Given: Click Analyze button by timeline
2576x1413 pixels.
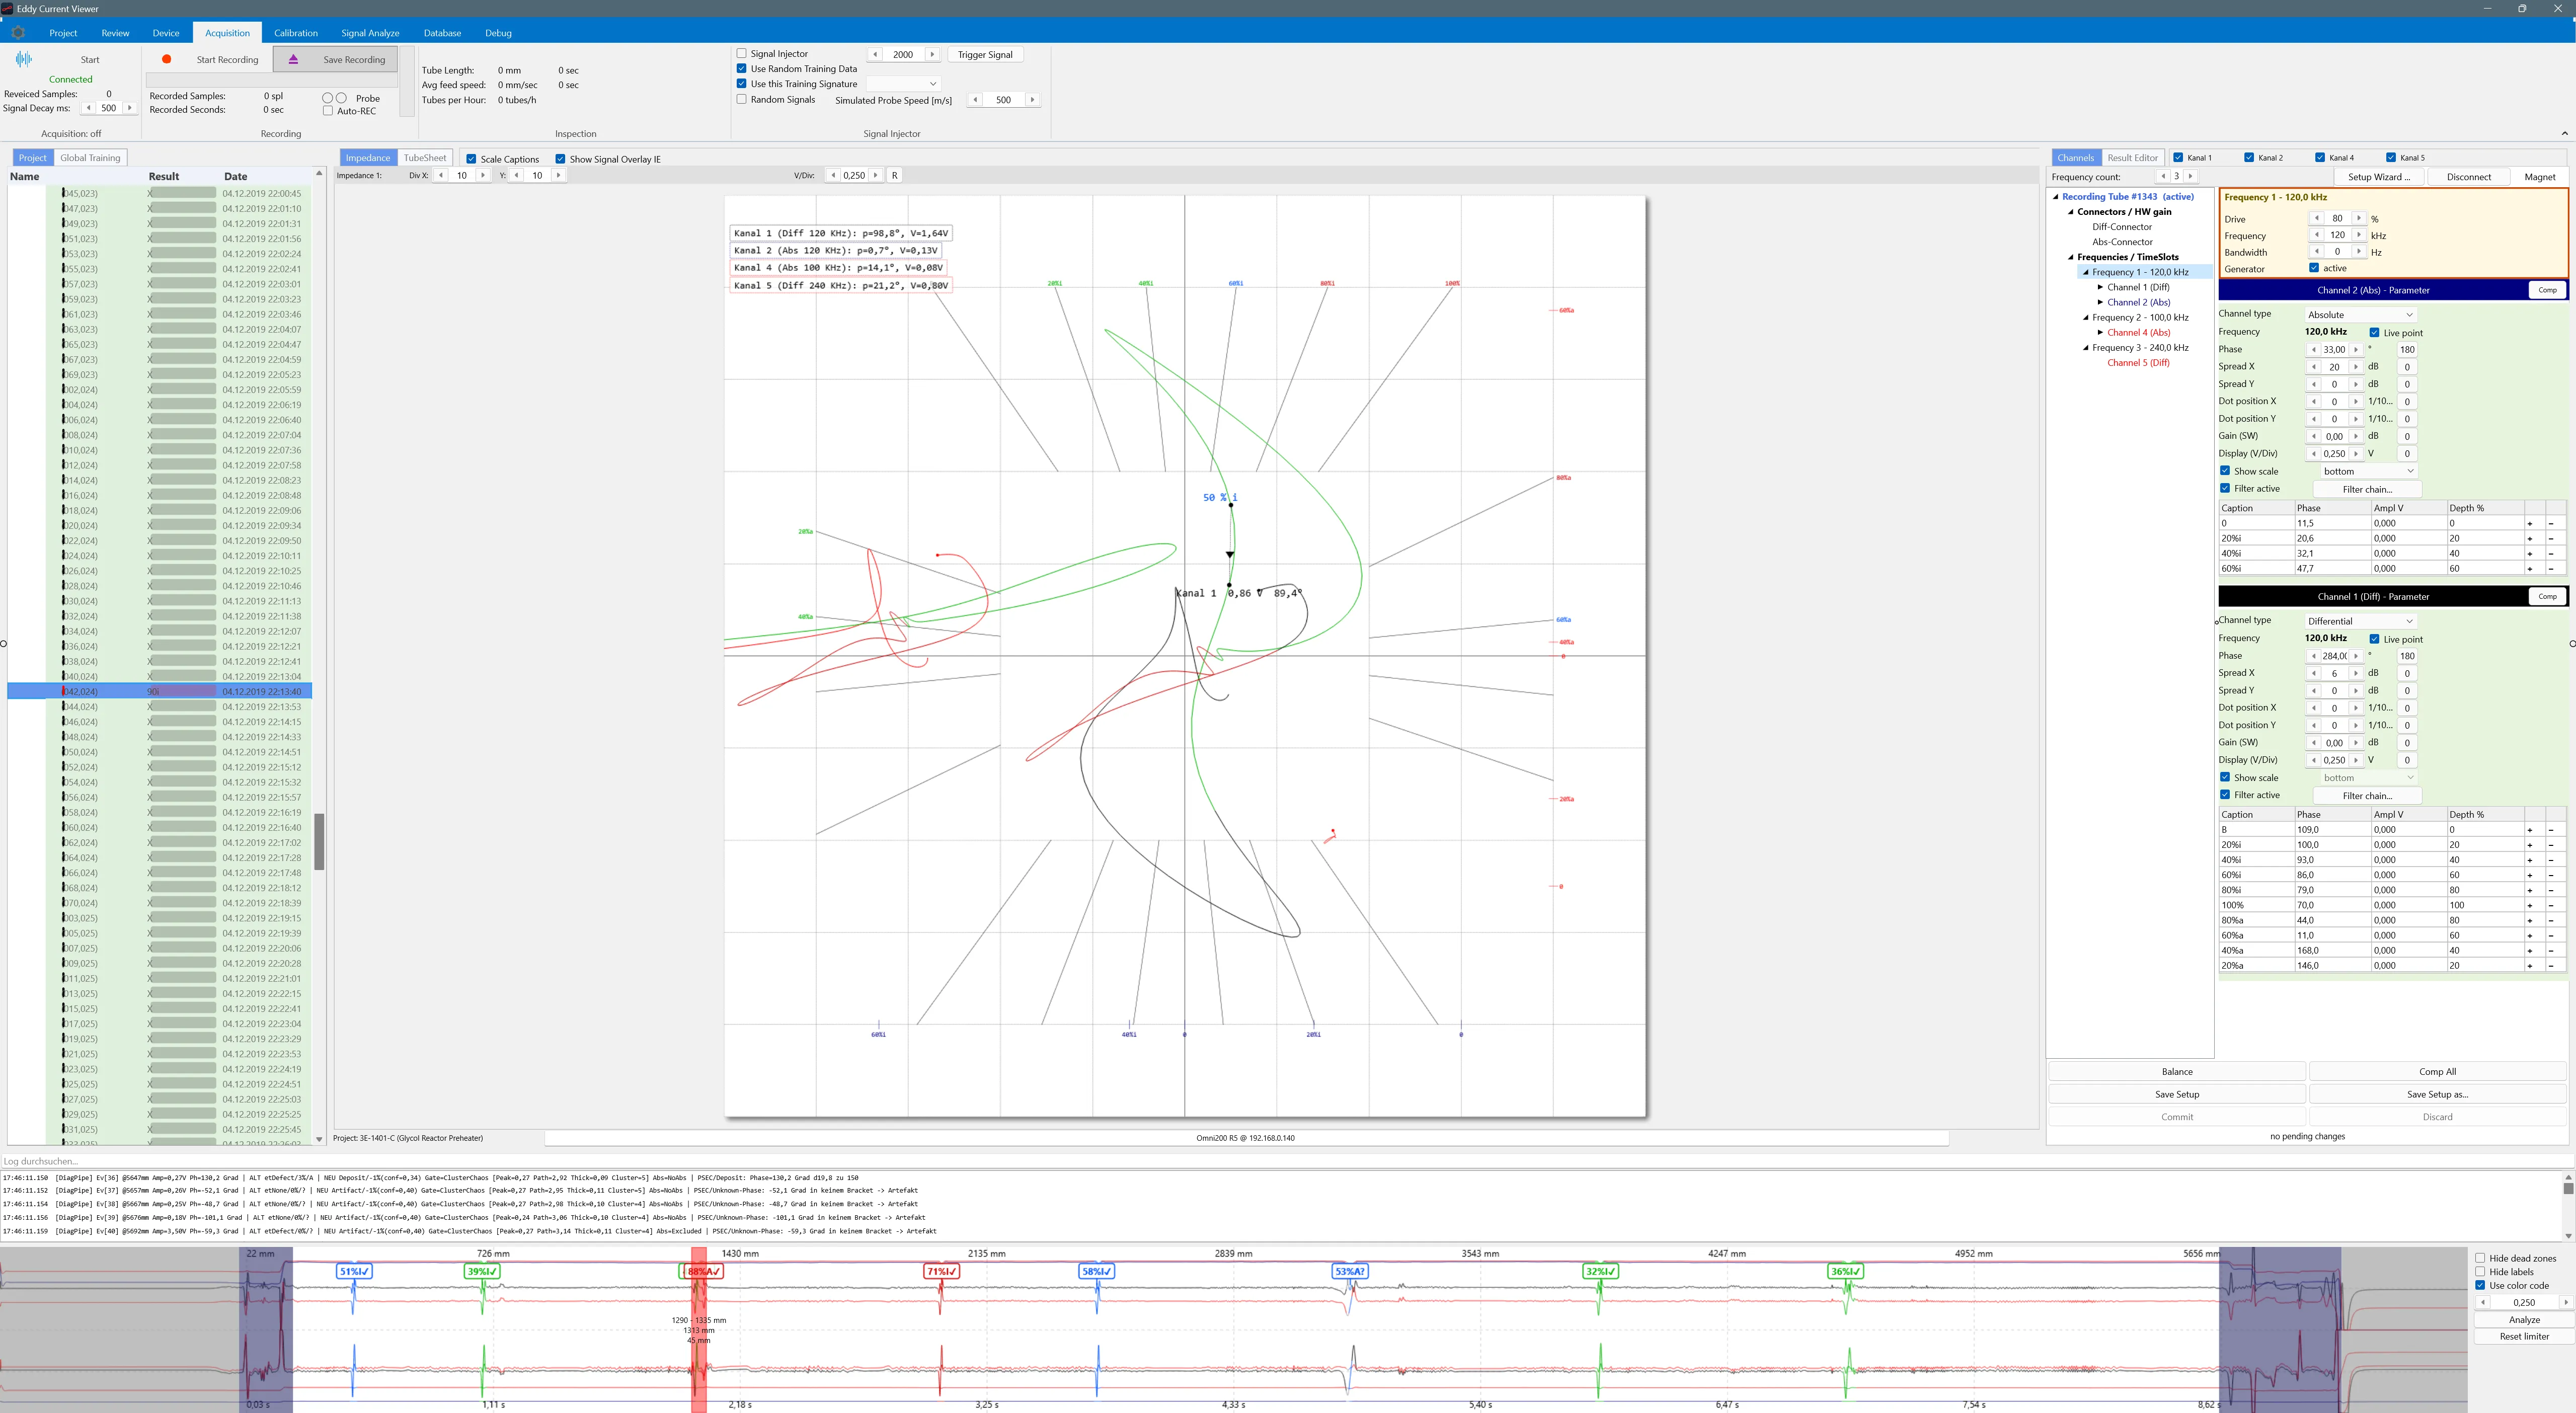Looking at the screenshot, I should click(2524, 1319).
